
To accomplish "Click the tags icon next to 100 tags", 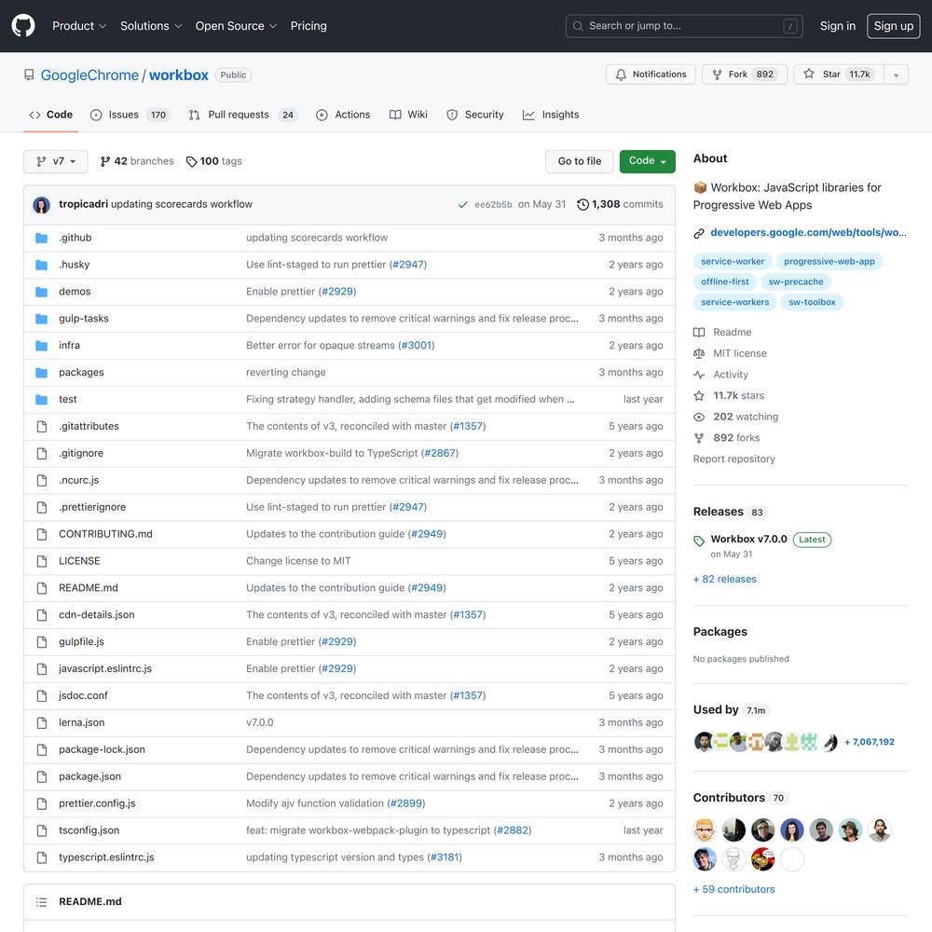I will coord(191,161).
